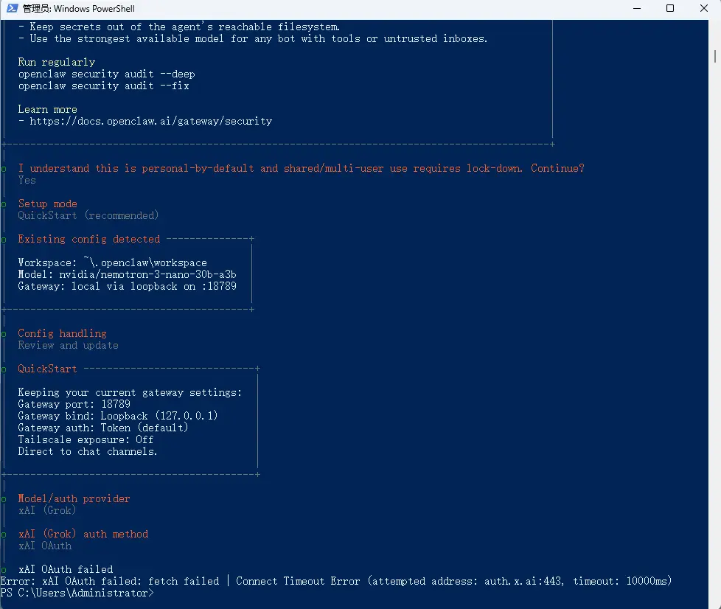721x609 pixels.
Task: Click "Gateway bind: Loopback (127.0.0.1)" line
Action: click(x=118, y=416)
